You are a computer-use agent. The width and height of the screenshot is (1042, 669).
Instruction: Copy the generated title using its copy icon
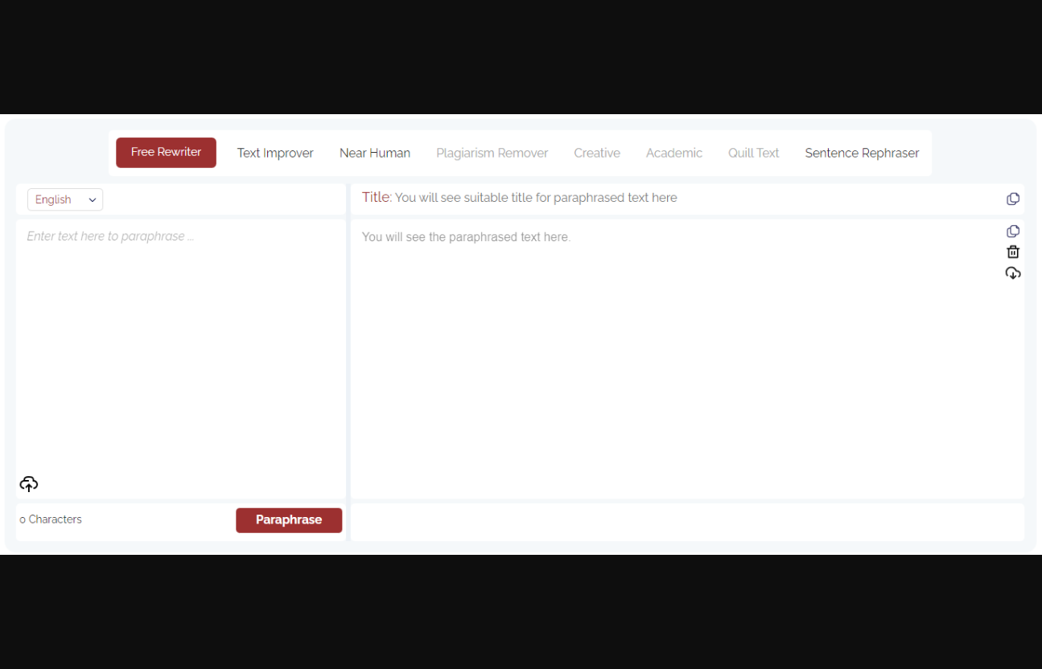[1013, 199]
